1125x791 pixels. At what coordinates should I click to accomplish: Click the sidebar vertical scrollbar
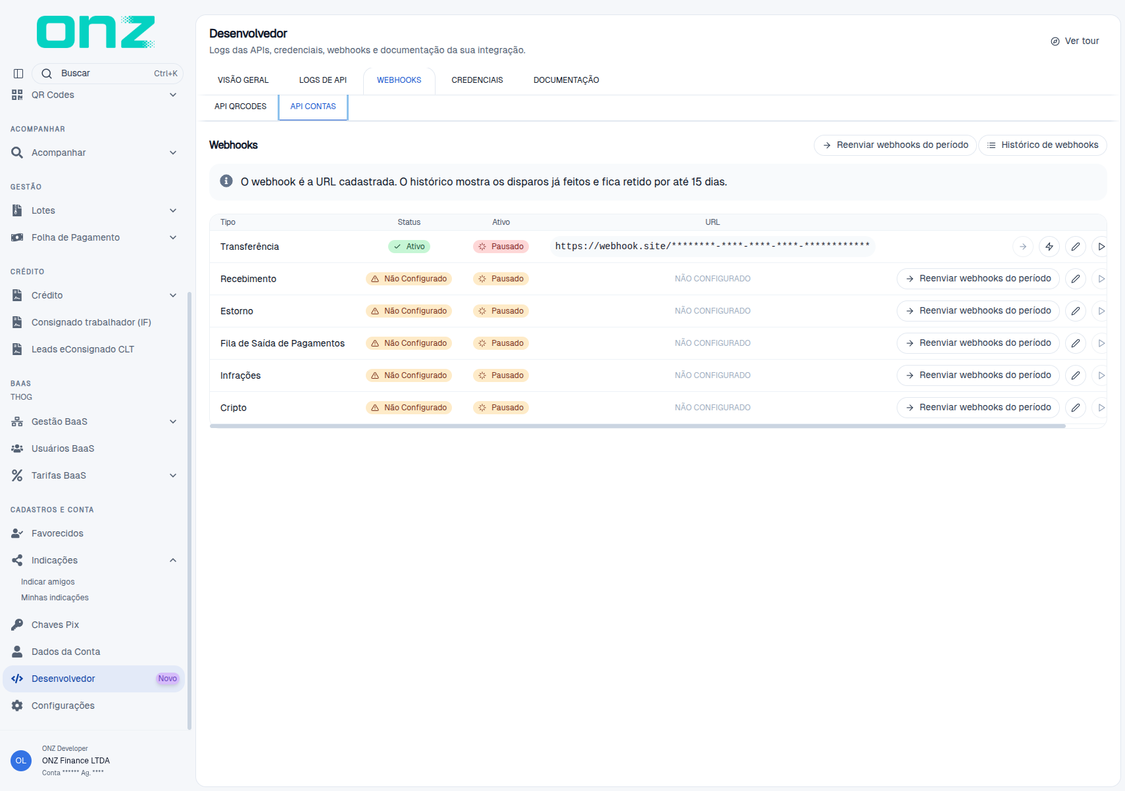189,511
